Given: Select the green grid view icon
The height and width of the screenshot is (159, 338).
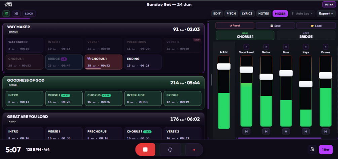Looking at the screenshot, I should [x=6, y=13].
